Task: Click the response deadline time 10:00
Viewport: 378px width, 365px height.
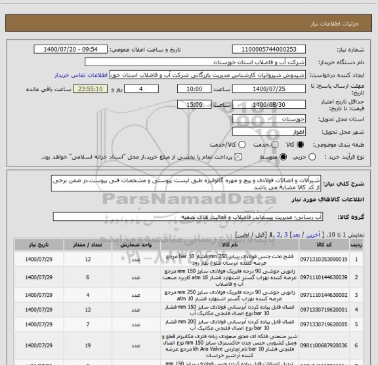Action: pos(194,89)
